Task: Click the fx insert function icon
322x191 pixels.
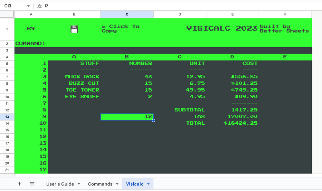Action: [39, 5]
